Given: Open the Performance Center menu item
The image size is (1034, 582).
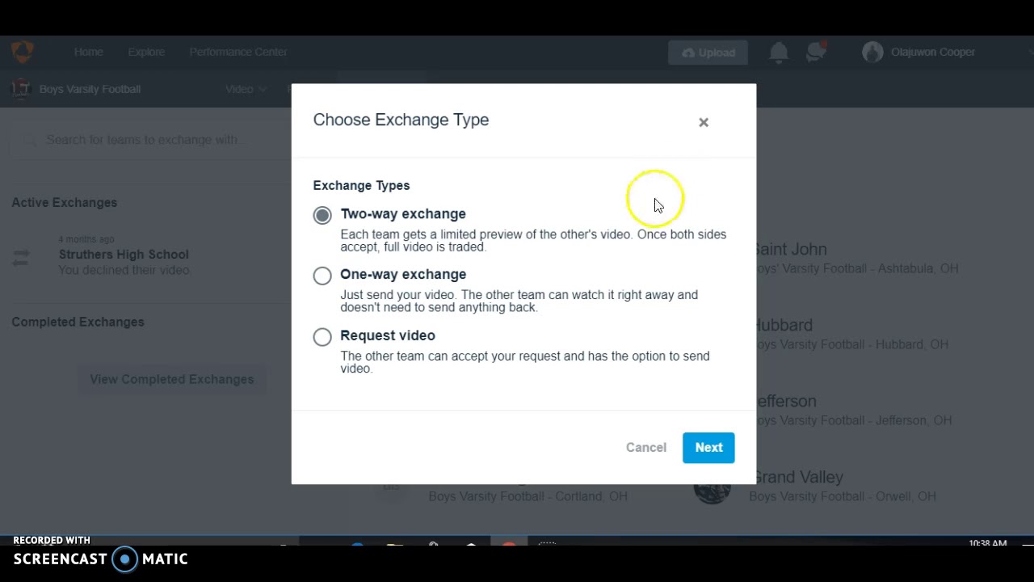Looking at the screenshot, I should point(238,52).
